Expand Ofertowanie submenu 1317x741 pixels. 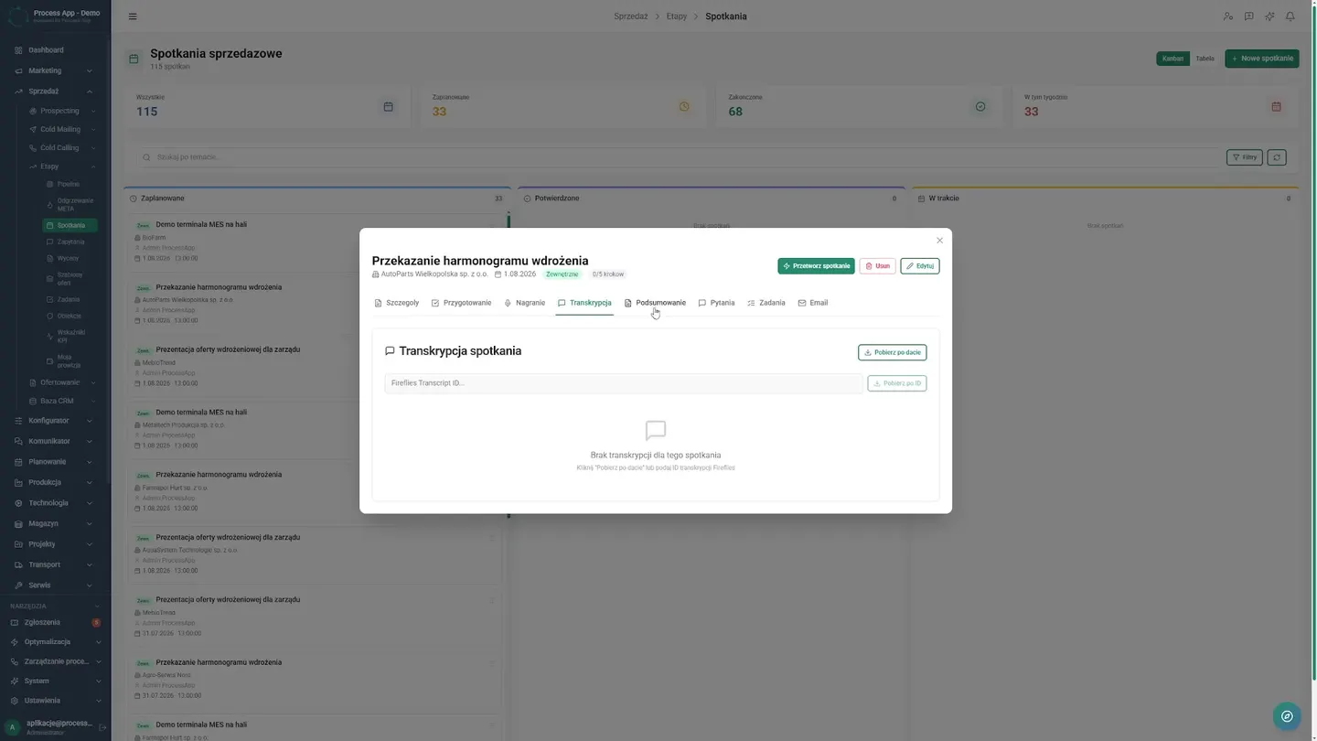tap(62, 382)
